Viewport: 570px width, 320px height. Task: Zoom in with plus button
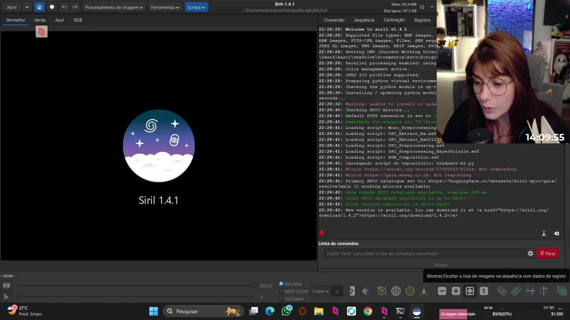tap(456, 291)
